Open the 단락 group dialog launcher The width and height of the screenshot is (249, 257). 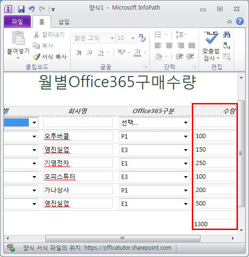click(194, 67)
